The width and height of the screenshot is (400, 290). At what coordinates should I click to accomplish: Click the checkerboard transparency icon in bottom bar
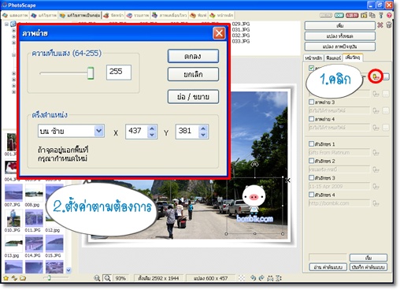pos(242,278)
